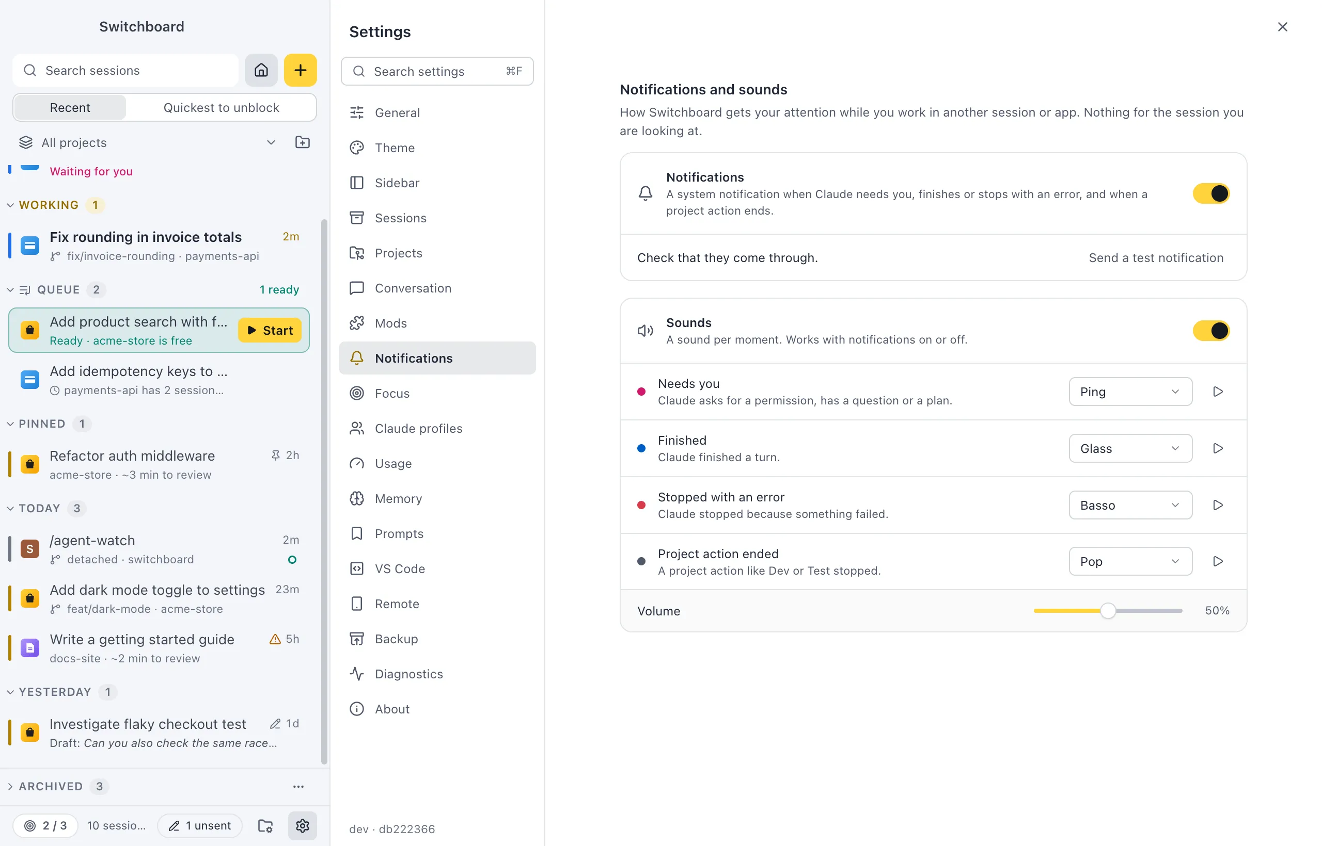Viewport: 1322px width, 846px height.
Task: Create new session with plus button
Action: [x=300, y=70]
